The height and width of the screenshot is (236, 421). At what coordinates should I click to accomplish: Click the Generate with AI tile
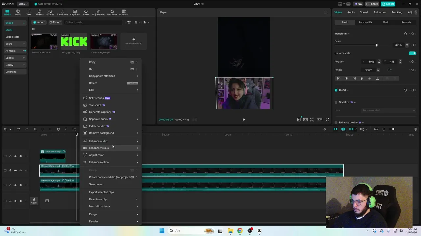134,41
